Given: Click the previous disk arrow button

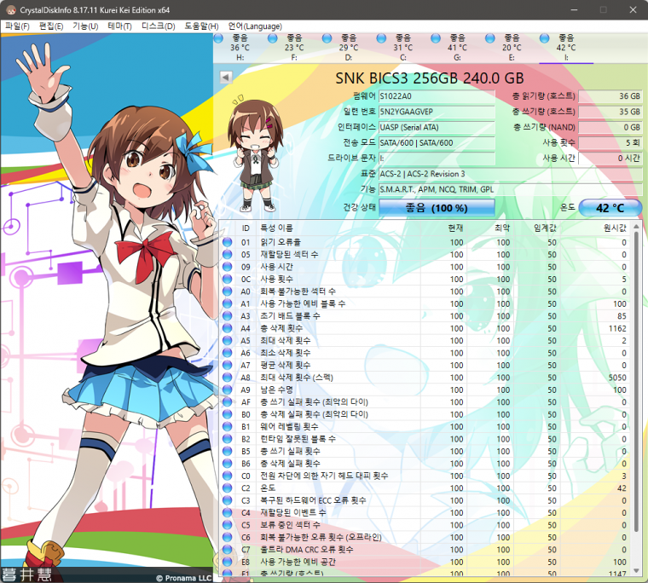Looking at the screenshot, I should coord(226,78).
